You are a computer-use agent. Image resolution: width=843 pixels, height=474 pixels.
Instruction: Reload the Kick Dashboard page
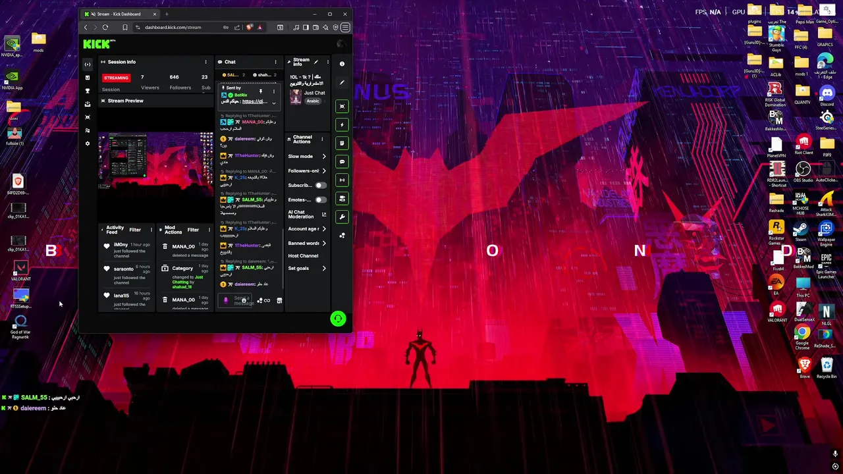tap(105, 28)
